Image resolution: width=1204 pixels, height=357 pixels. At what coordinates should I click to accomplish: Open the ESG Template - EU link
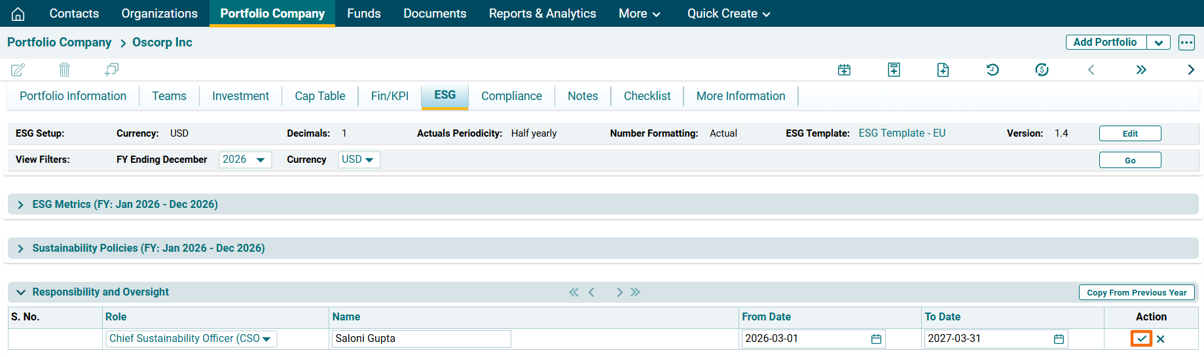coord(902,133)
